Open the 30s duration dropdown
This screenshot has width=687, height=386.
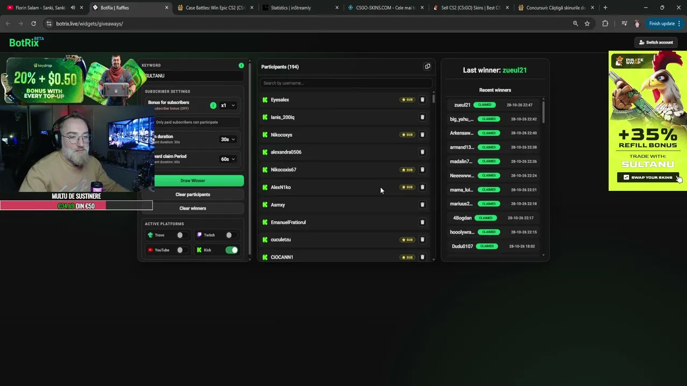point(228,139)
